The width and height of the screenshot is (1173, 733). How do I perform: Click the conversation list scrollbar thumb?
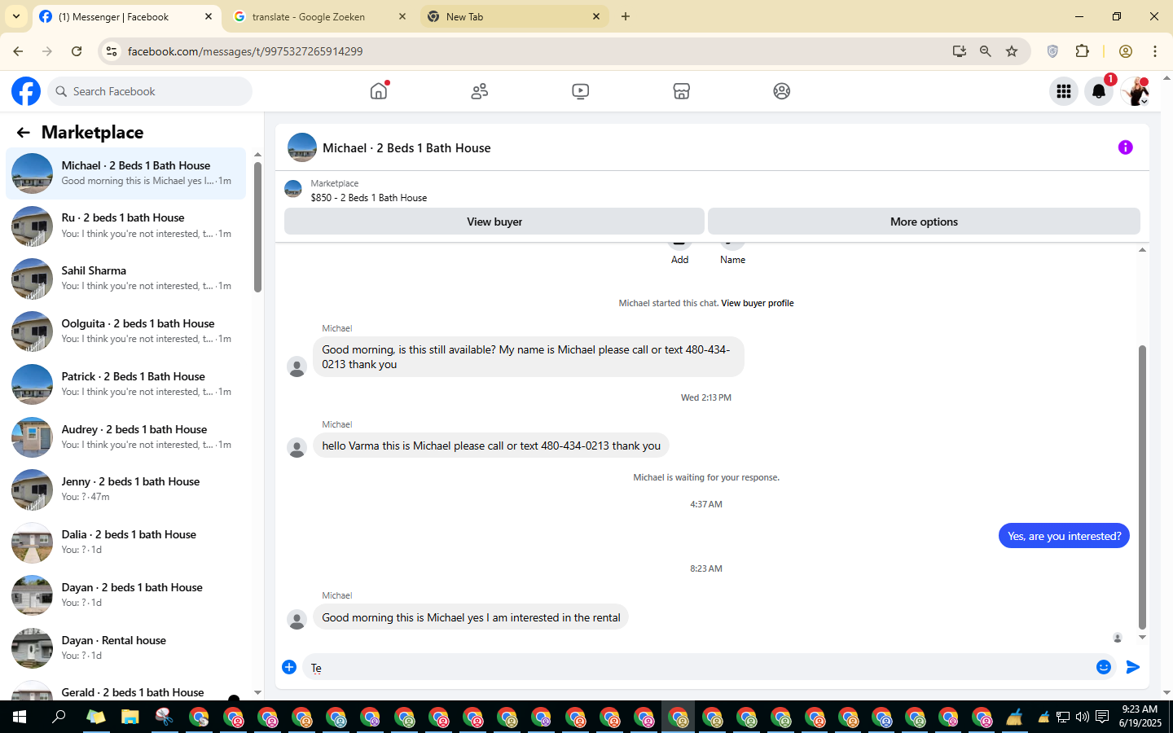(x=257, y=227)
